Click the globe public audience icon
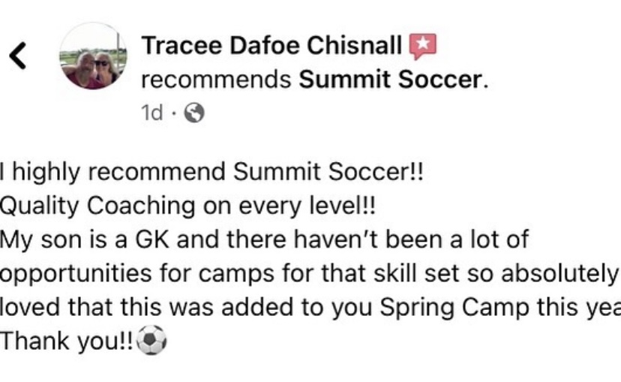 (194, 113)
